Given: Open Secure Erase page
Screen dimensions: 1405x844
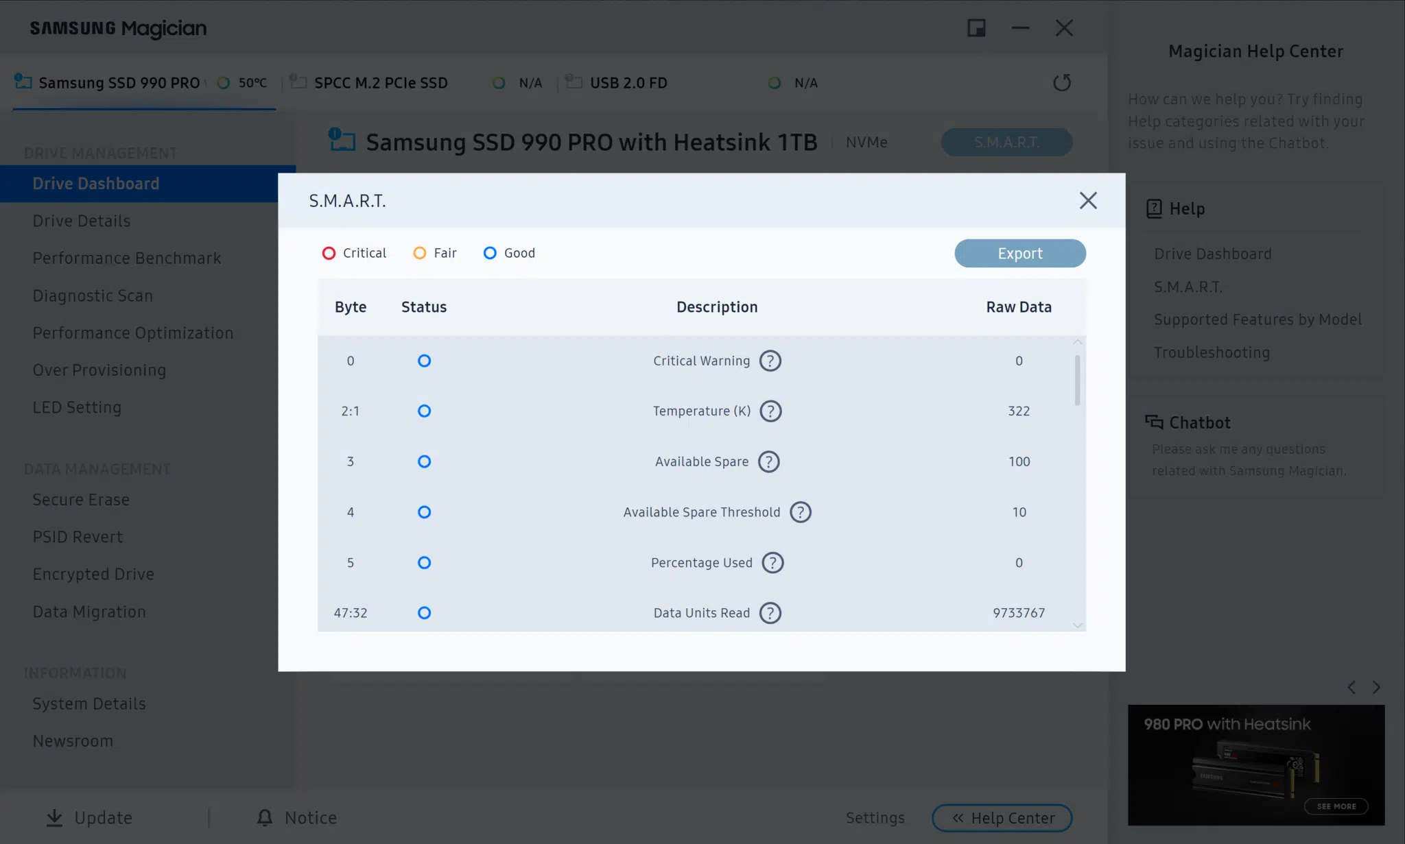Looking at the screenshot, I should pos(81,500).
